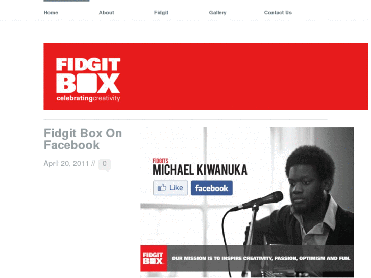Click the April 20, 2011 post date
The image size is (371, 278).
click(66, 164)
